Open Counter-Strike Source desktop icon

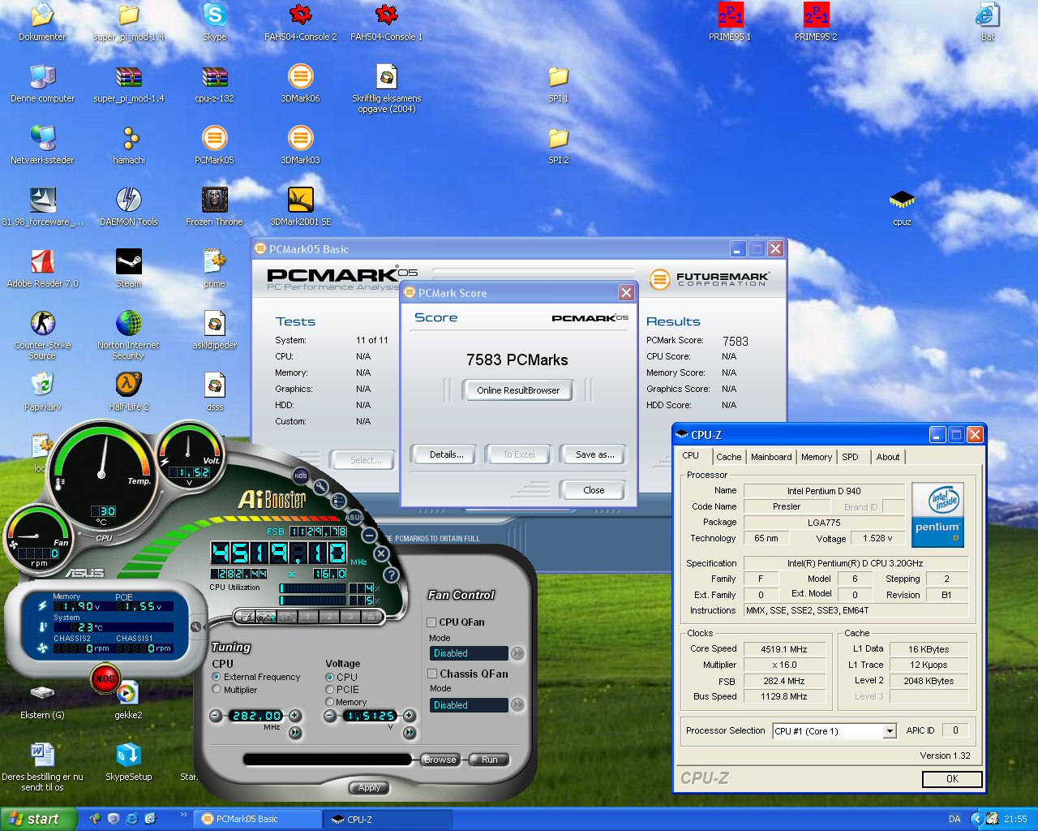(42, 335)
